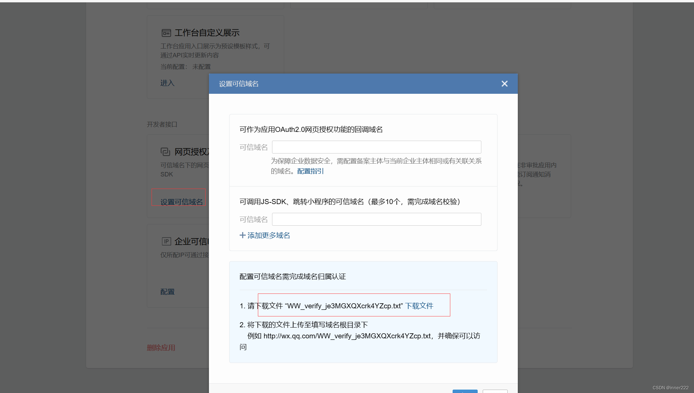694x393 pixels.
Task: Click the plus icon before 添加更多域名
Action: click(242, 235)
